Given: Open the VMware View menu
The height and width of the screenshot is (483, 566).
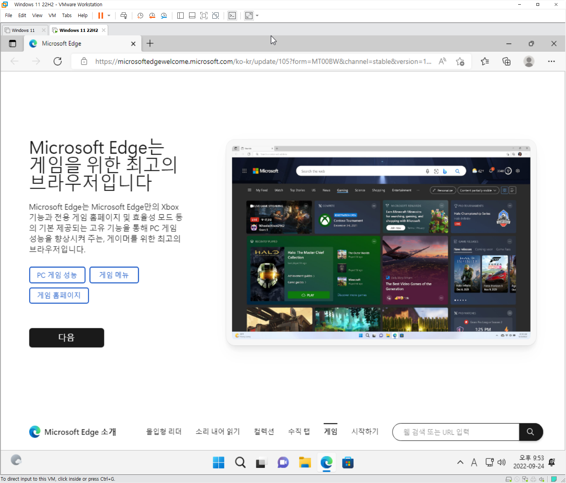Looking at the screenshot, I should pos(37,16).
